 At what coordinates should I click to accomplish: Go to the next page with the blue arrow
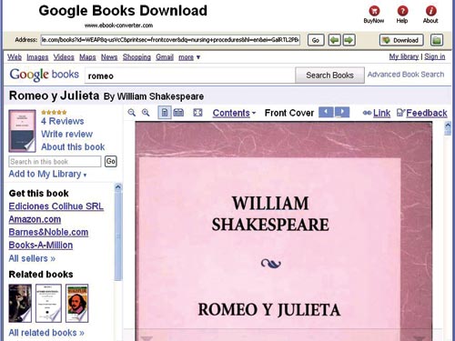coord(342,112)
